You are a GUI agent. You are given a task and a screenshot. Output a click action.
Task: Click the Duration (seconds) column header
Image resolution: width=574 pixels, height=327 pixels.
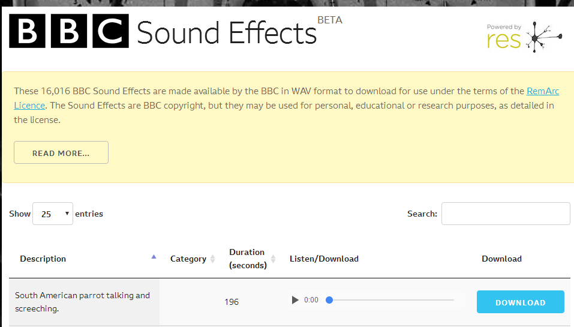pyautogui.click(x=248, y=259)
